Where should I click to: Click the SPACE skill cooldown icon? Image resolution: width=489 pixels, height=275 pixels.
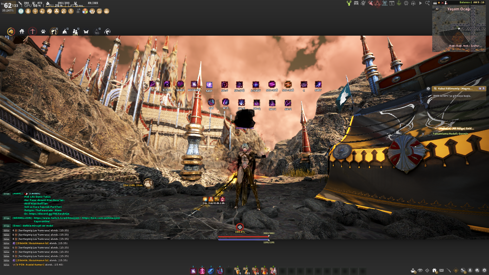180,84
